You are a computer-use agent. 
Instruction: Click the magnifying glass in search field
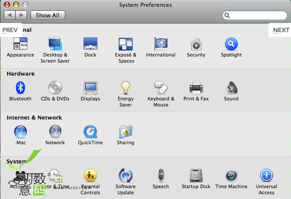(x=227, y=15)
